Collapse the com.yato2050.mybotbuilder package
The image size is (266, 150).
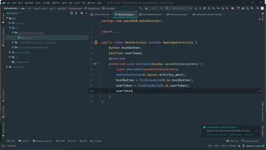coord(13,32)
